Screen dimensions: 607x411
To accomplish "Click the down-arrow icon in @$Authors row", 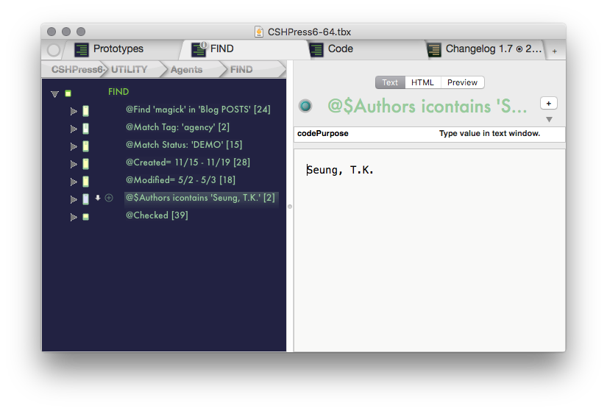I will pyautogui.click(x=98, y=198).
